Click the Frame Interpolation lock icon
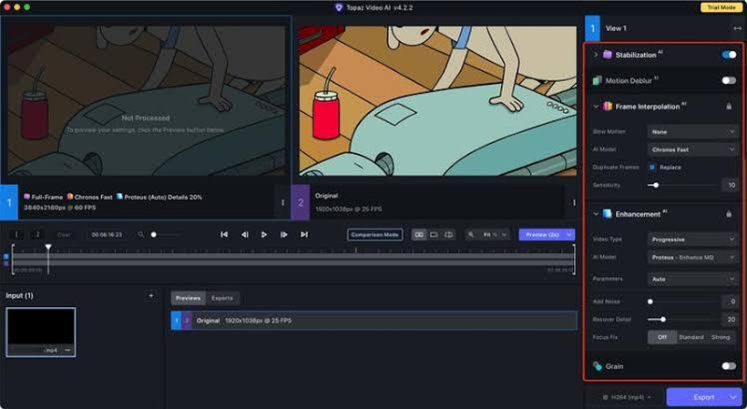The image size is (747, 409). click(729, 107)
